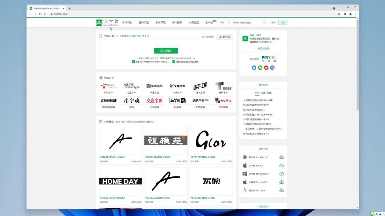385x216 pixels.
Task: Open the 字体搜索 nav item
Action: click(177, 22)
